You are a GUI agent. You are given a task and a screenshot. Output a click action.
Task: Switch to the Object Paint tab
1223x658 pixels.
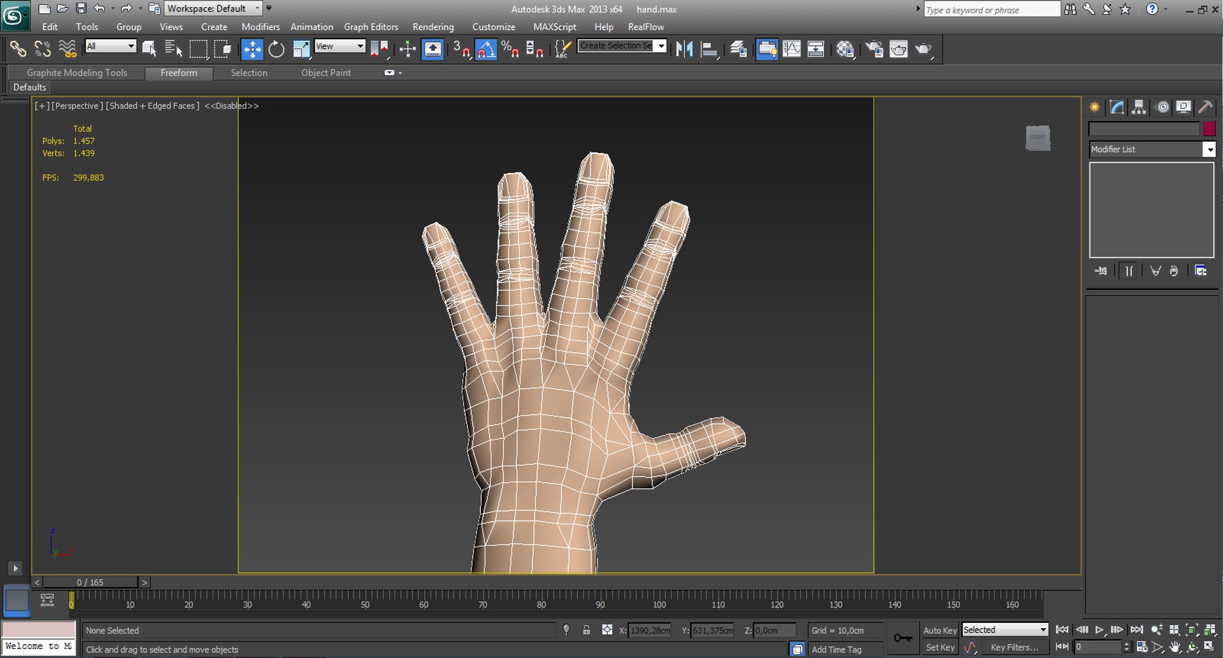326,73
